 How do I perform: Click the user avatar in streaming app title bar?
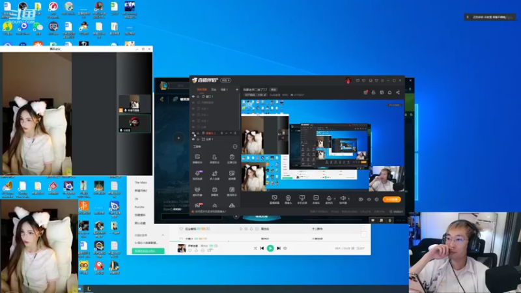(x=348, y=80)
